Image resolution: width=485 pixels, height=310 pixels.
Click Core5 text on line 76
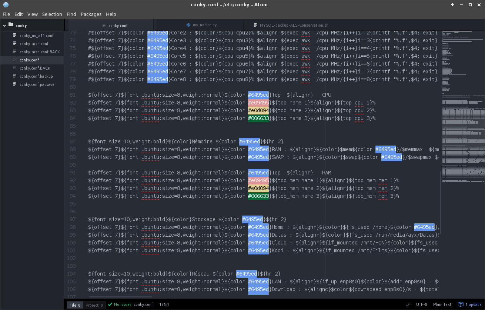(178, 56)
